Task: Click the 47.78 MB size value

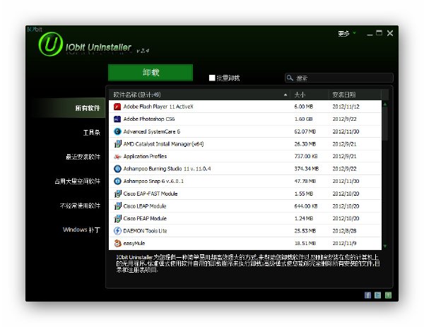Action: click(305, 181)
